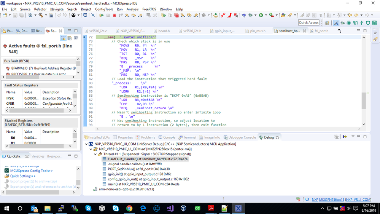Click the Step Return icon

point(140,15)
